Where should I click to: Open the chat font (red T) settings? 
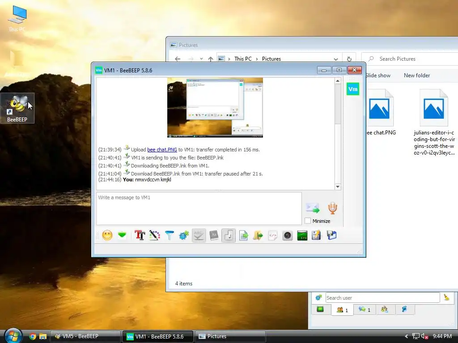(x=140, y=235)
